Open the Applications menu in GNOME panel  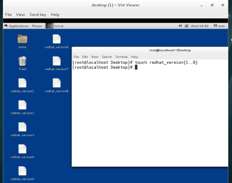point(19,26)
